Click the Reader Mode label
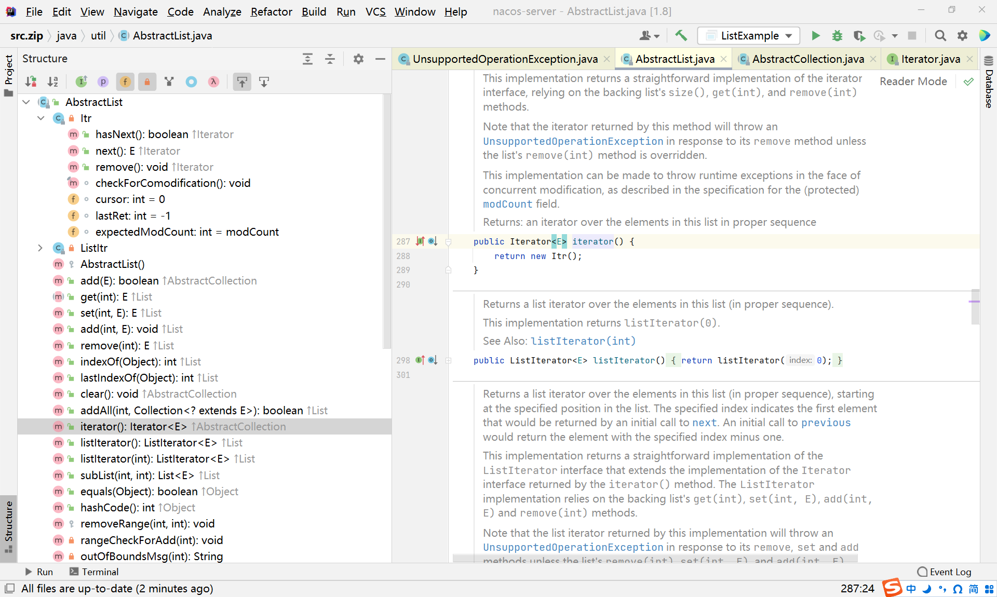Viewport: 997px width, 597px height. coord(913,82)
